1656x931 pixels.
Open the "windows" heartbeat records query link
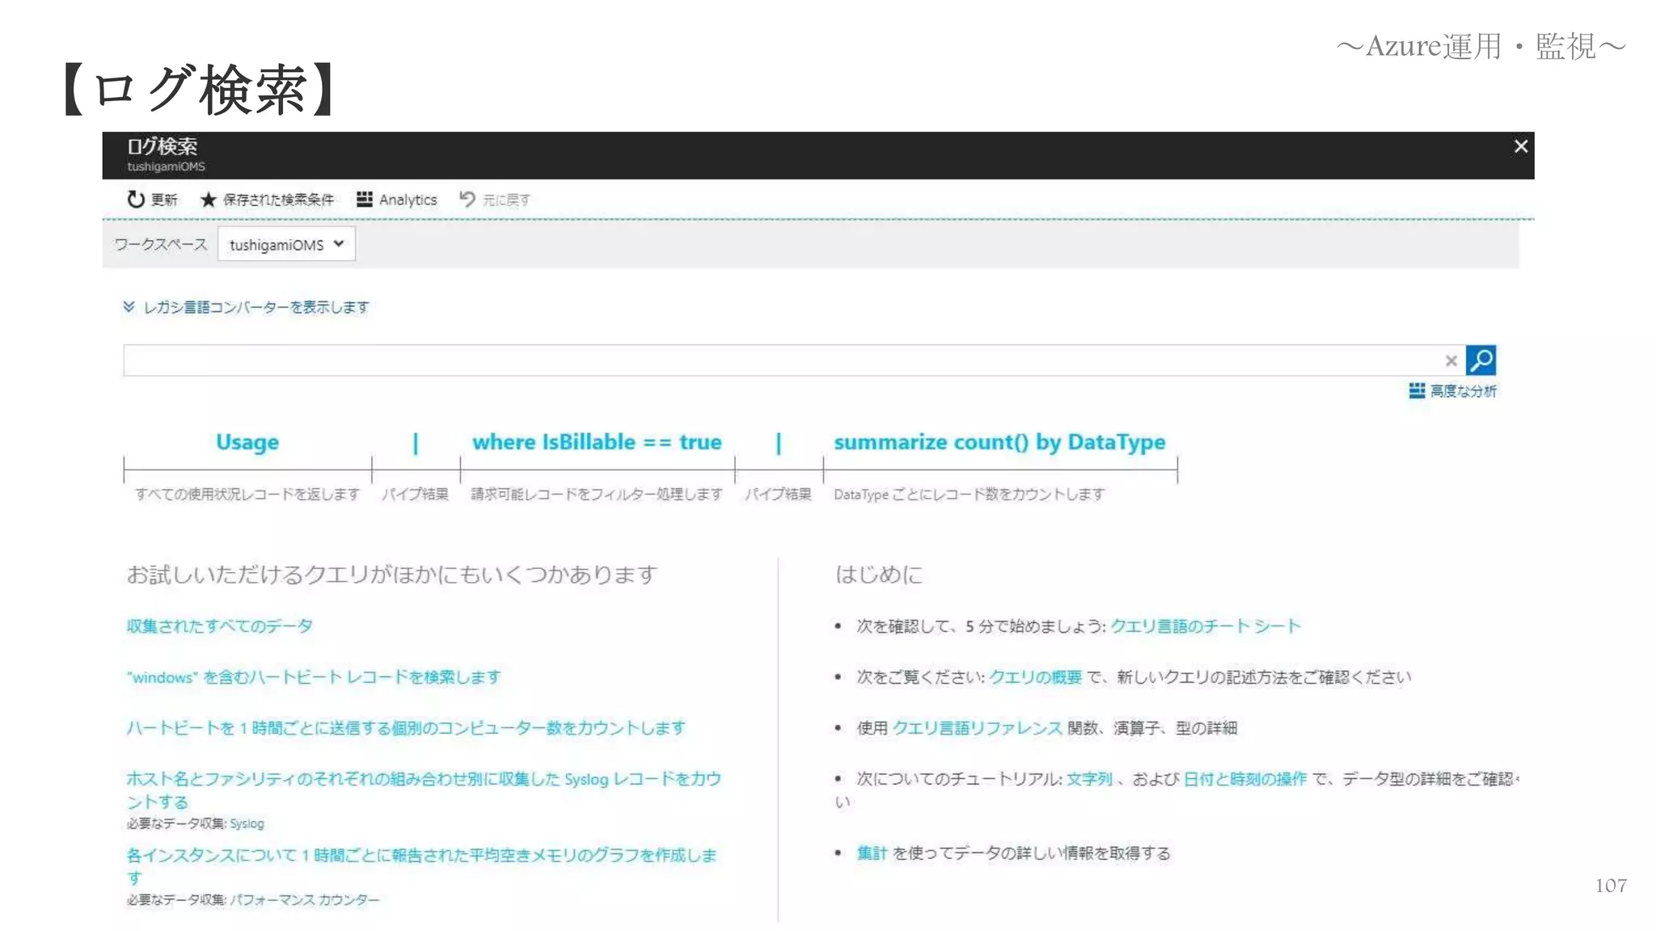314,677
